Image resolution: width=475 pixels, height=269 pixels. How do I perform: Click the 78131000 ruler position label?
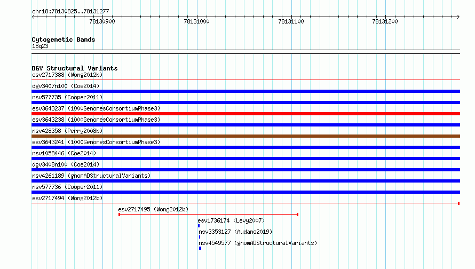(196, 21)
